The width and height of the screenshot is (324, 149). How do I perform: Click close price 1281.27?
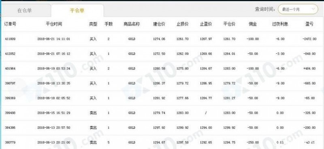point(229,98)
